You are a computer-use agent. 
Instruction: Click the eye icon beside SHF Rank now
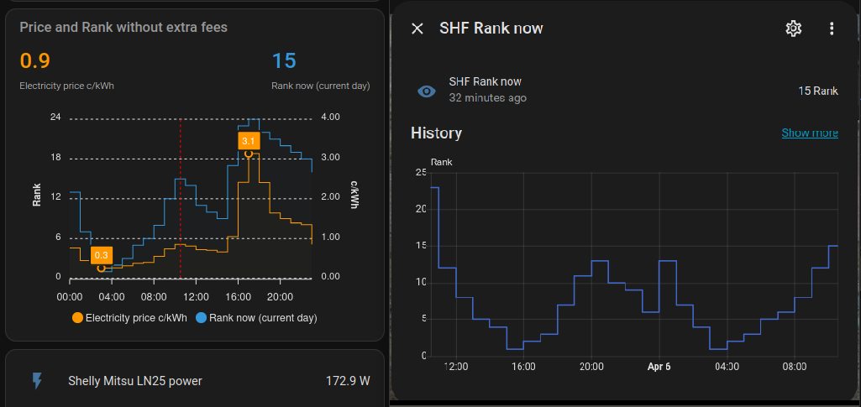427,91
